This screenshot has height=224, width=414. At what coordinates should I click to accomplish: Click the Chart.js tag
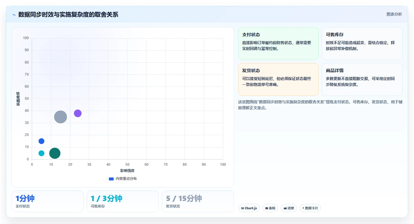[x=249, y=208]
